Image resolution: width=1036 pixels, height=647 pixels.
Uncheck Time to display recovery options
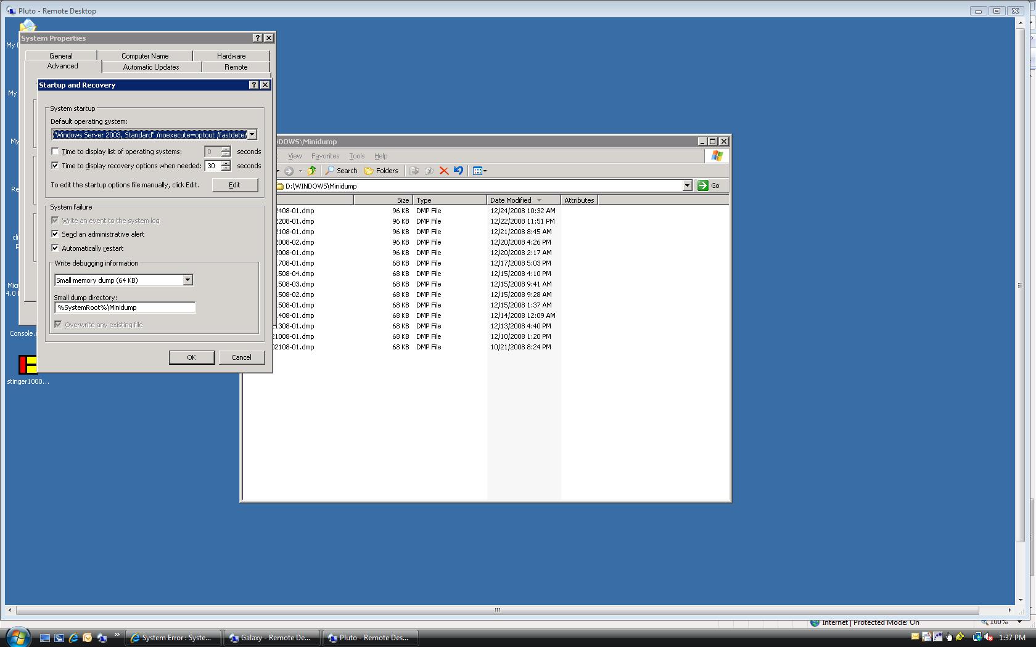pyautogui.click(x=55, y=166)
